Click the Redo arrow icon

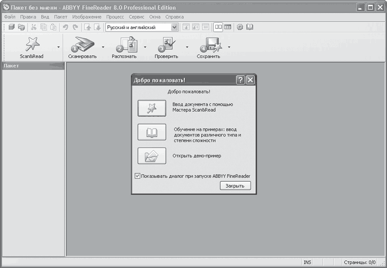(x=75, y=27)
